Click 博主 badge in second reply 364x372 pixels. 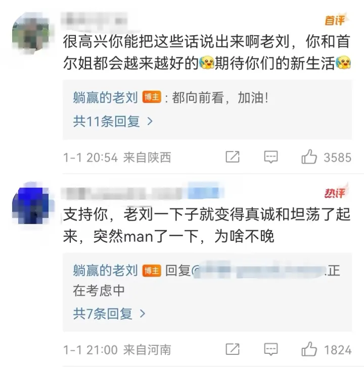click(x=152, y=270)
